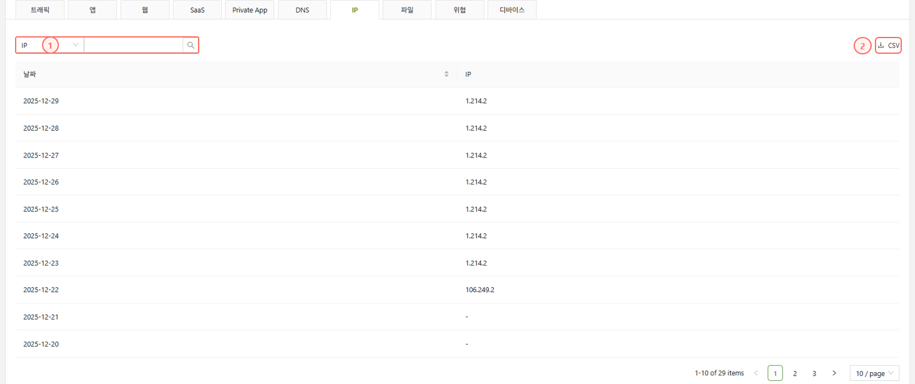
Task: Sort the 날짜 column
Action: pos(446,74)
